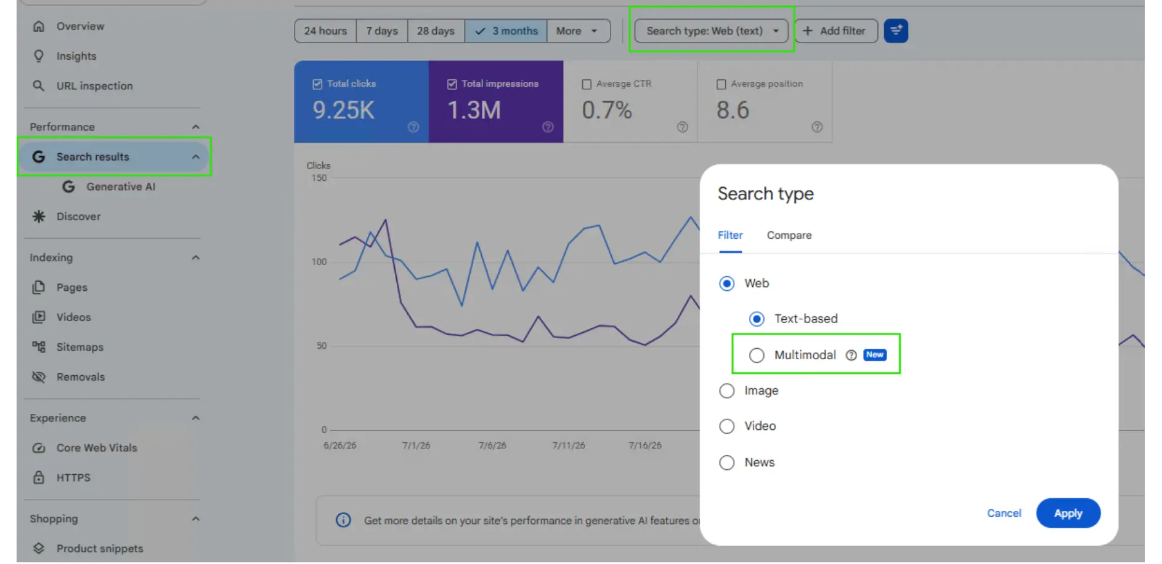This screenshot has height=564, width=1162.
Task: Select the 3 months range
Action: [x=506, y=31]
